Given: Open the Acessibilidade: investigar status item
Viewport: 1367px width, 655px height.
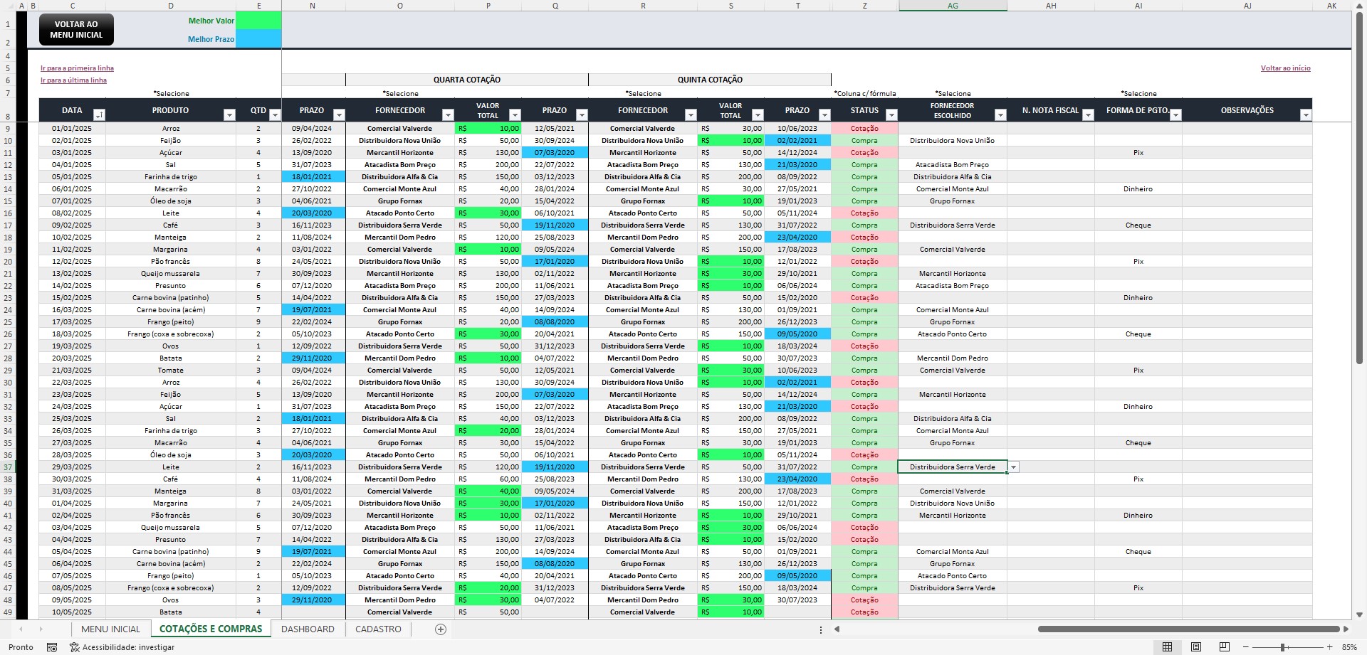Looking at the screenshot, I should point(122,647).
